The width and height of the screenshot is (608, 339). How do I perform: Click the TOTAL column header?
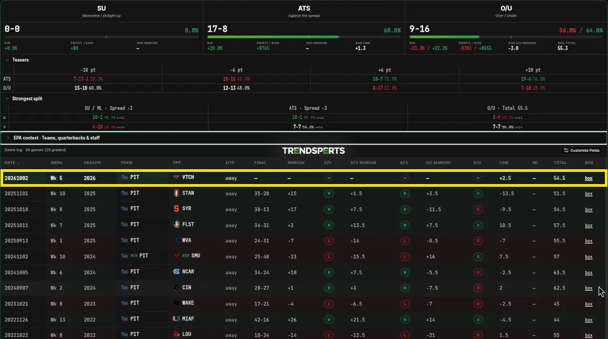tap(560, 163)
